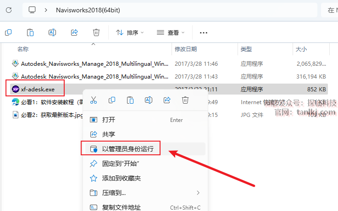Choose 打开 from the context menu
This screenshot has width=338, height=211.
tap(145, 120)
